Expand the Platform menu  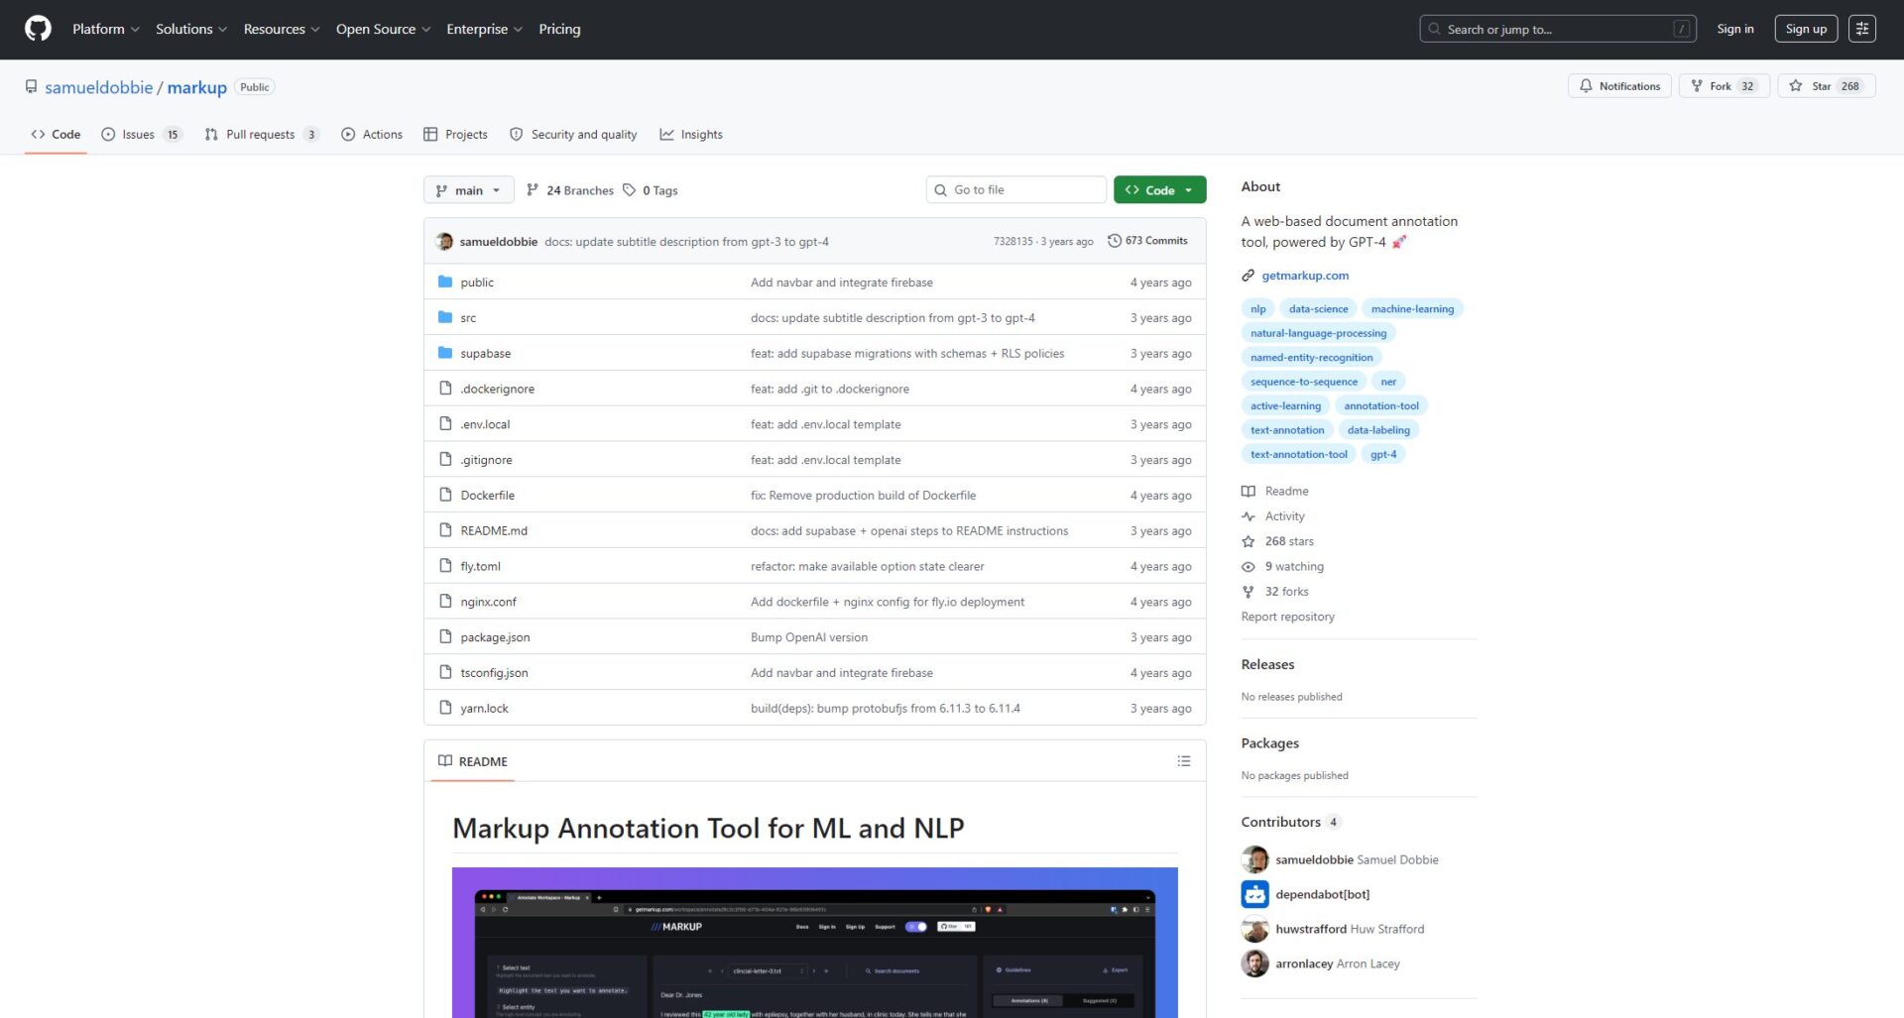point(105,29)
